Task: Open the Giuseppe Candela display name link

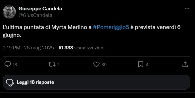Action: coord(40,9)
